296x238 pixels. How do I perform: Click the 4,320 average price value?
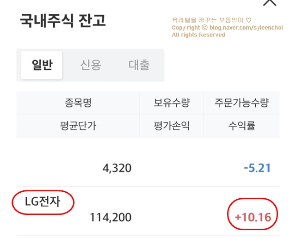pos(117,168)
